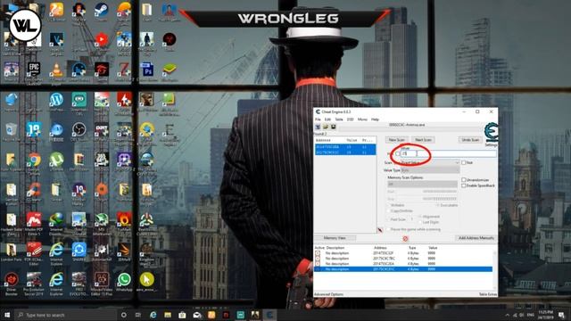Image resolution: width=571 pixels, height=321 pixels.
Task: Click the Undo Scan button
Action: point(470,140)
